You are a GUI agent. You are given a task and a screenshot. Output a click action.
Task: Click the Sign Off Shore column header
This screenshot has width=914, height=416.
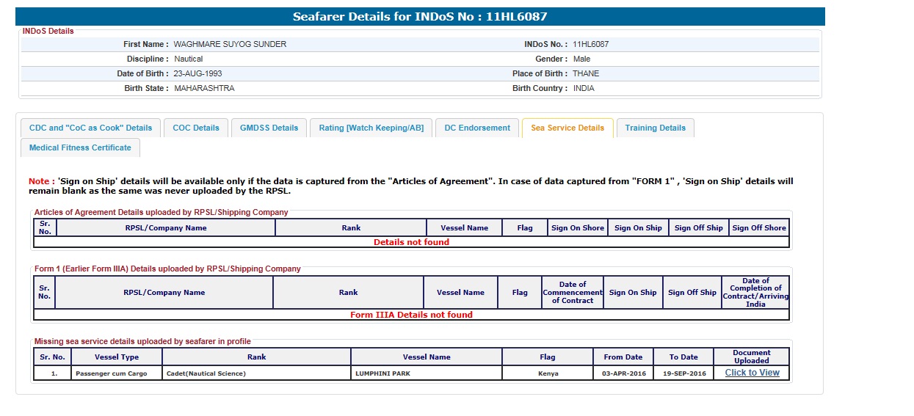point(758,227)
